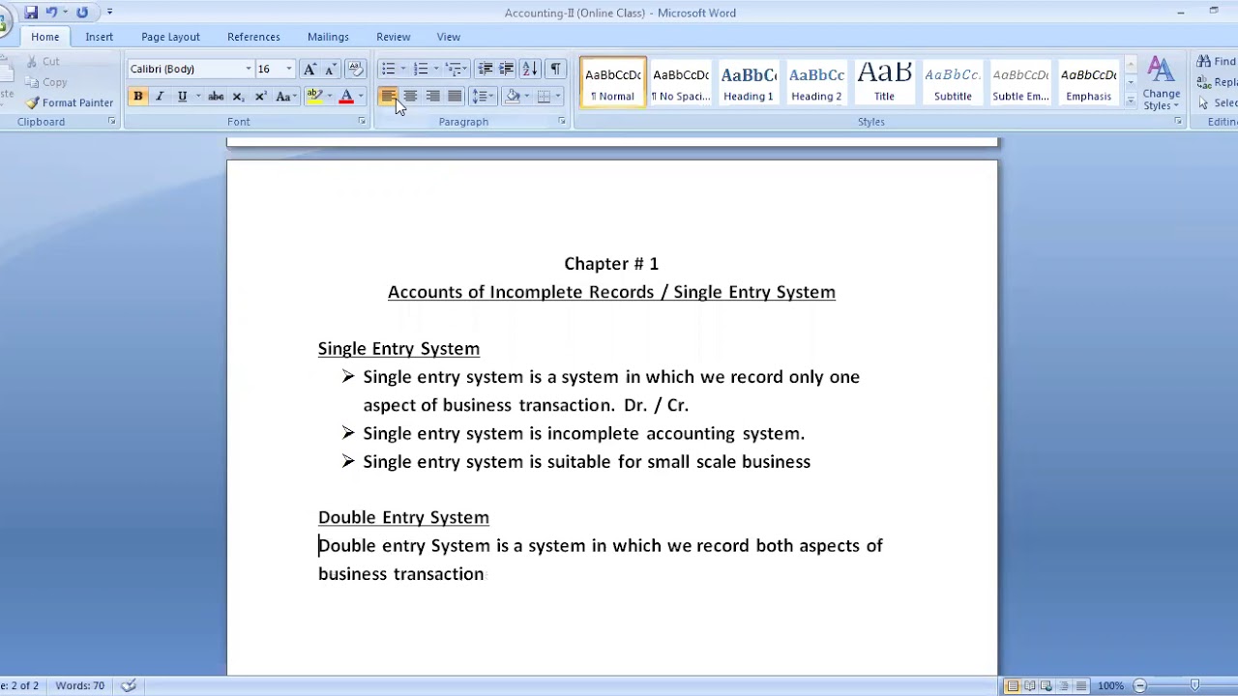
Task: Undo the last action
Action: [51, 13]
